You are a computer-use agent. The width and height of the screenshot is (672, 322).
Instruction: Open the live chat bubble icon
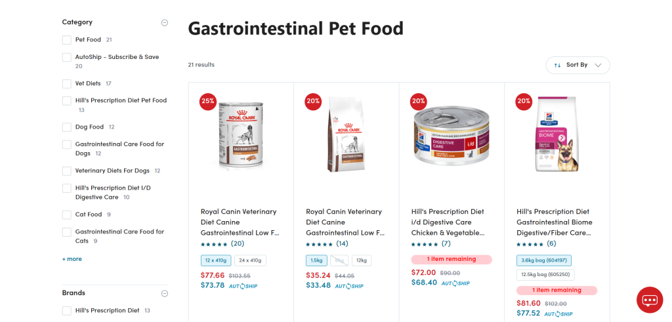(x=650, y=300)
